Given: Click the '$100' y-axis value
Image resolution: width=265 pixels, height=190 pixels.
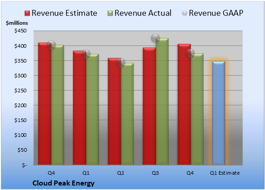Looking at the screenshot, I should [20, 135].
